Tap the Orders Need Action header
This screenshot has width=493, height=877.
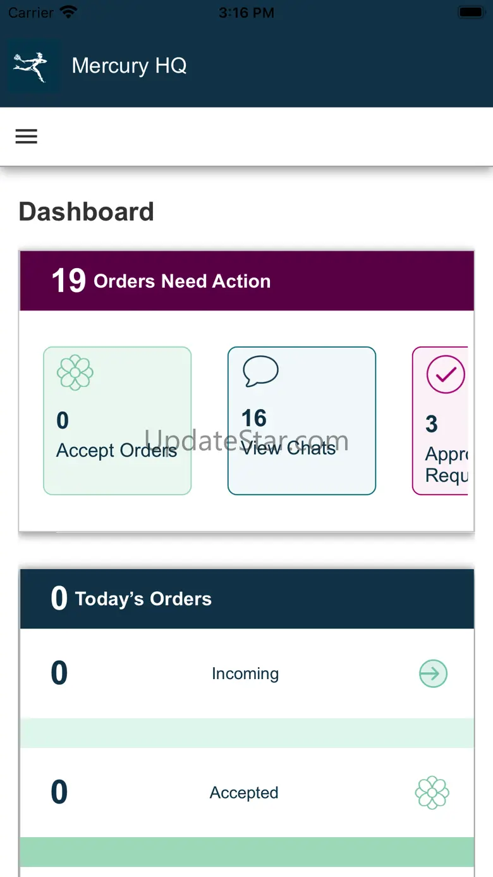246,281
